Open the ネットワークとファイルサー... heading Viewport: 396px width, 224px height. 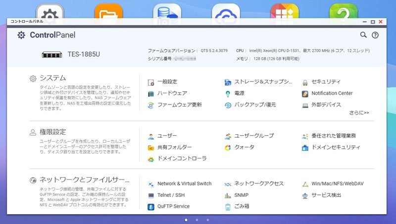(x=84, y=180)
